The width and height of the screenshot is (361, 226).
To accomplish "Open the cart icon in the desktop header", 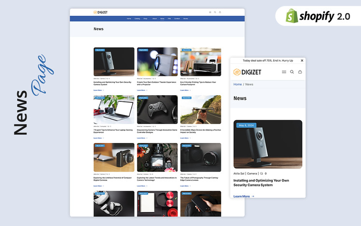I will [x=220, y=12].
